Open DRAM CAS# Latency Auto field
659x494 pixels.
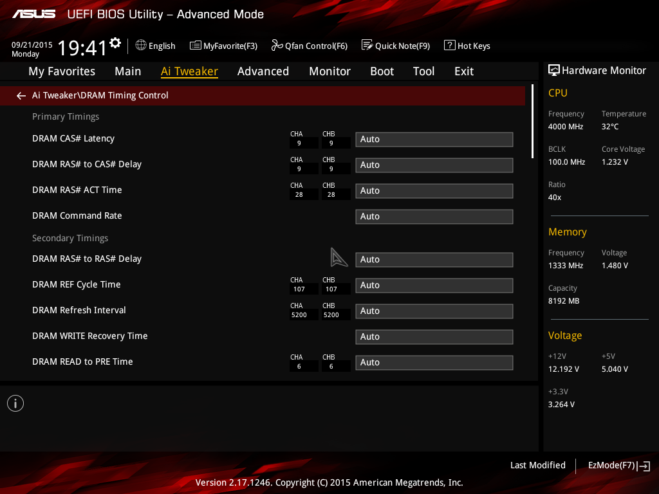[x=434, y=140]
